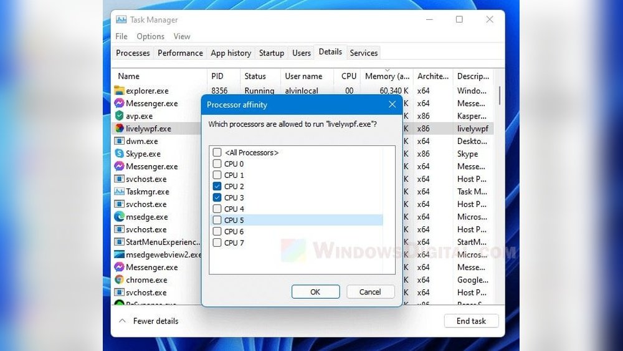Enable the All Processors checkbox
Image resolution: width=623 pixels, height=351 pixels.
point(217,153)
